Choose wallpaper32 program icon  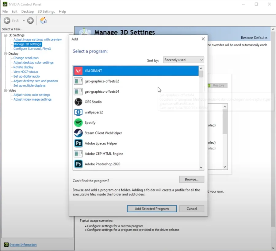[x=78, y=112]
